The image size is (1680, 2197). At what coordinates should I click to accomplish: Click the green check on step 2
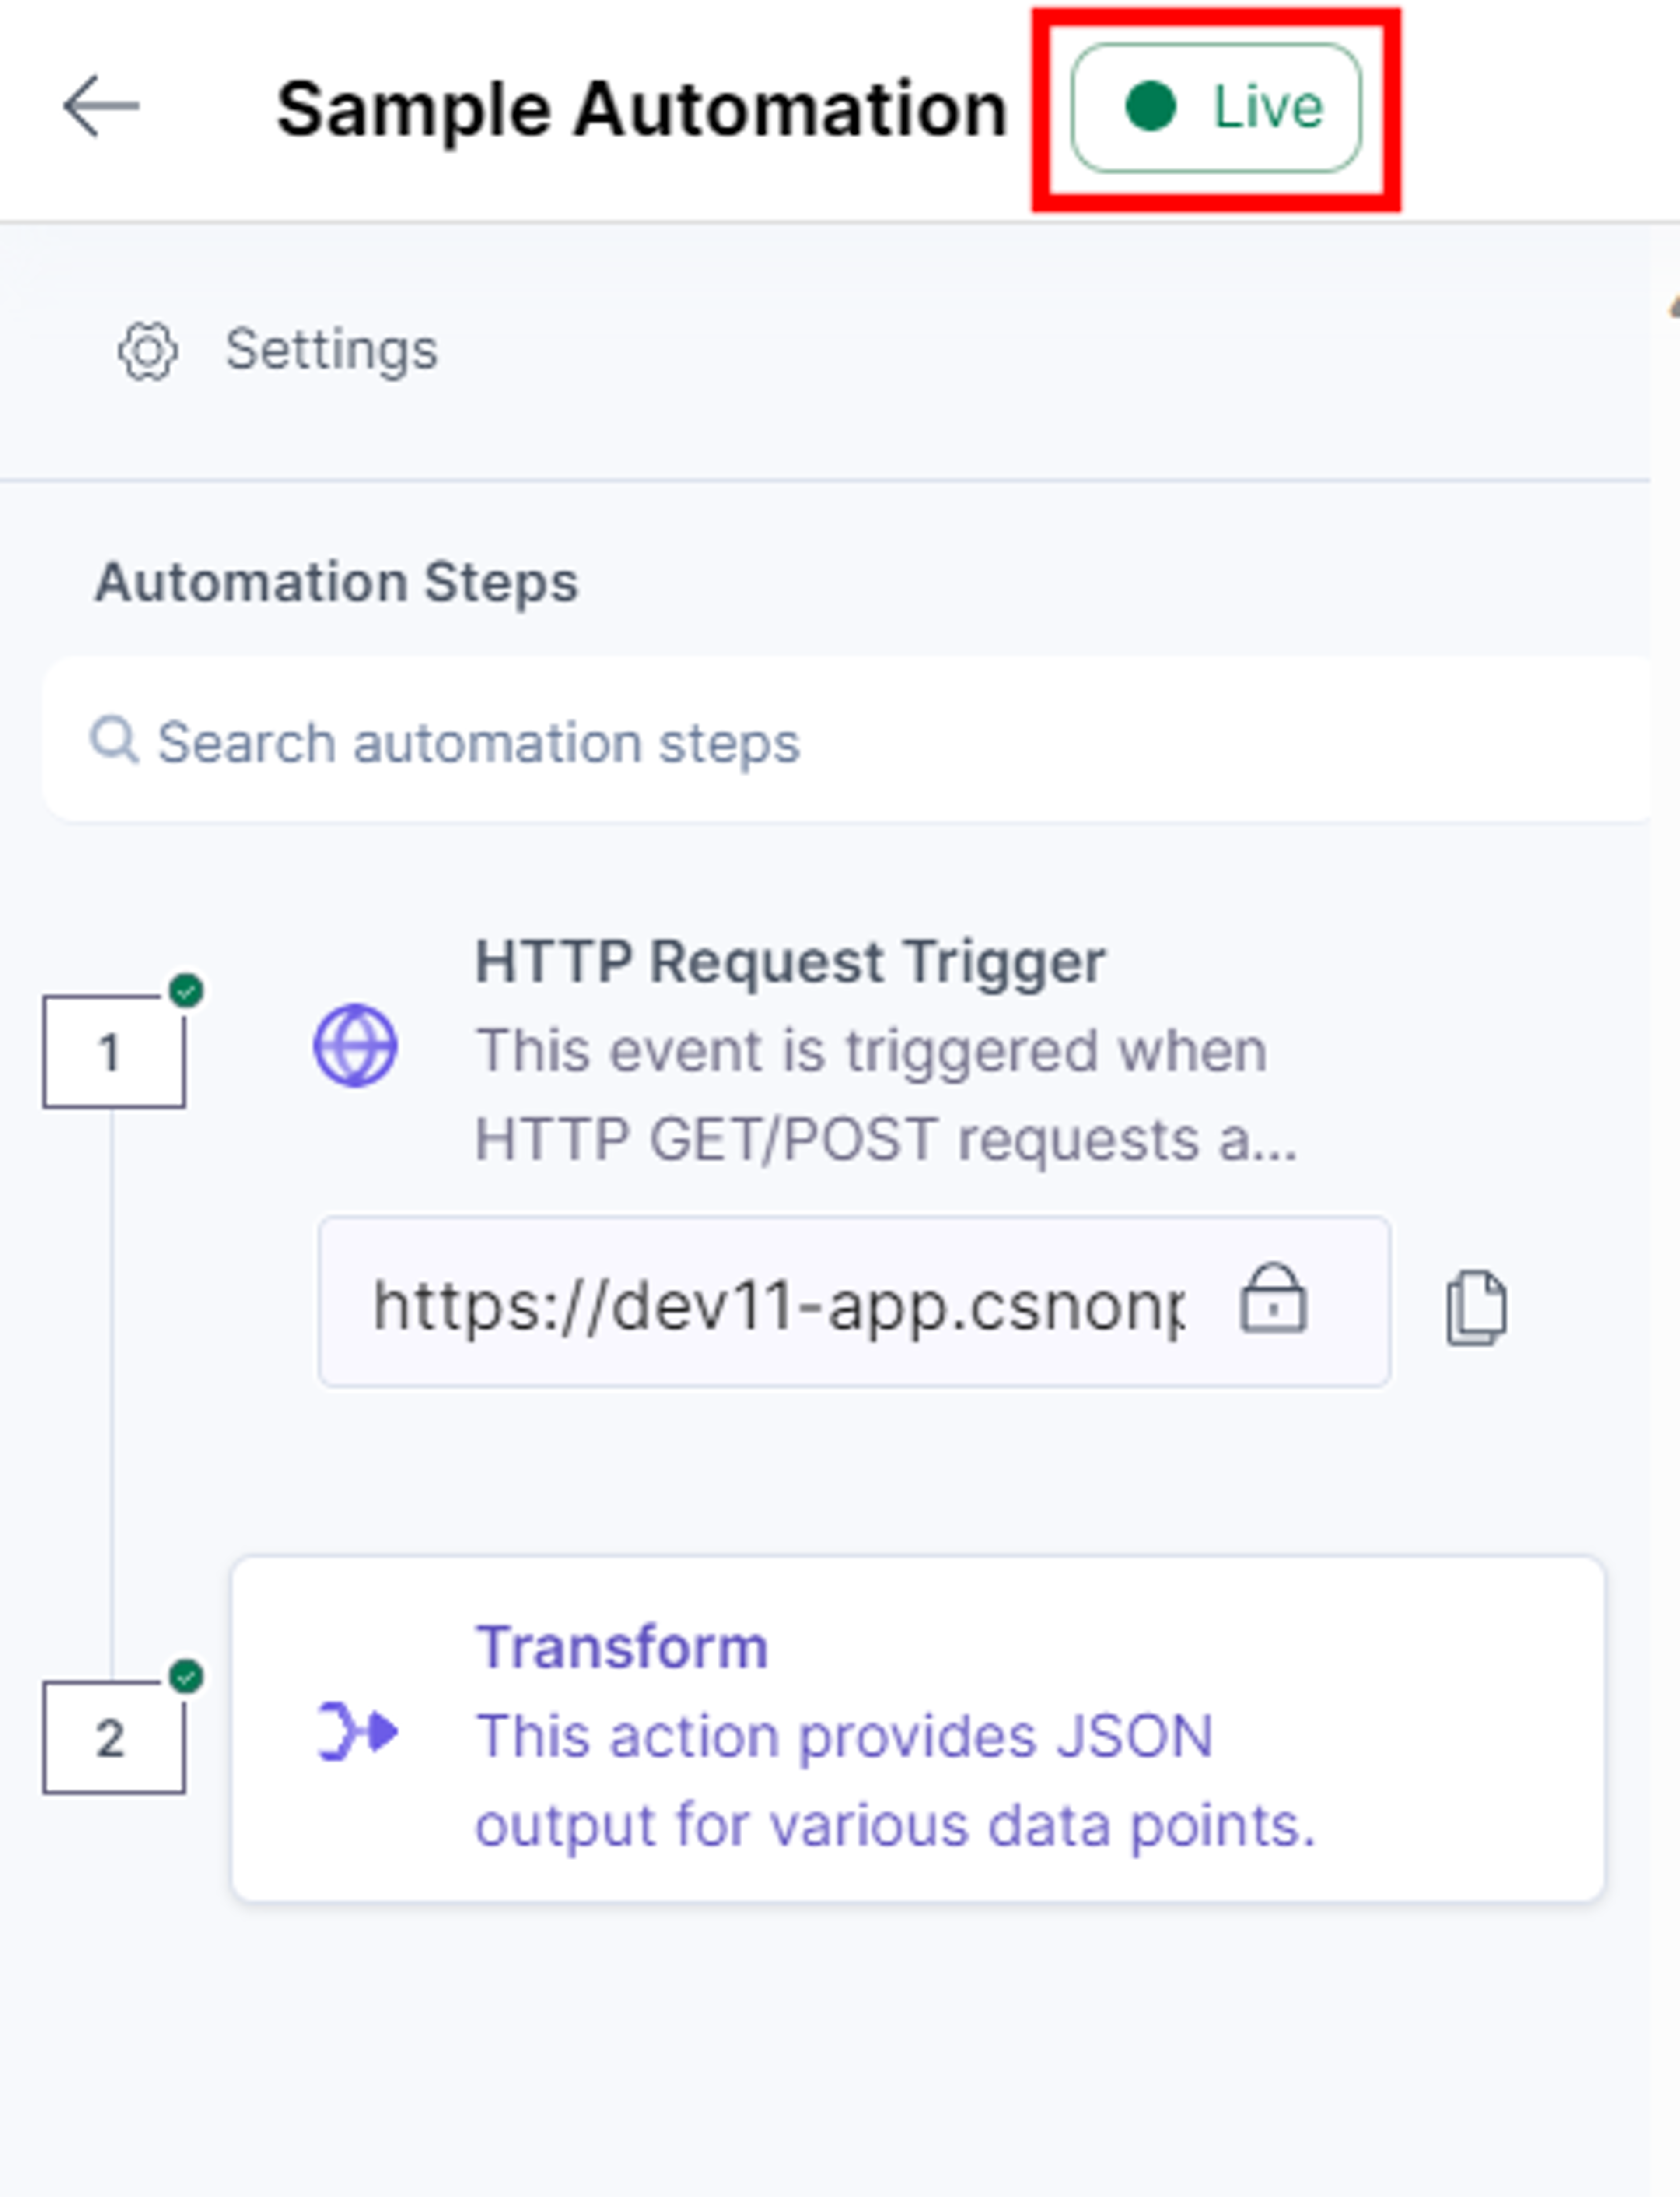[186, 1677]
